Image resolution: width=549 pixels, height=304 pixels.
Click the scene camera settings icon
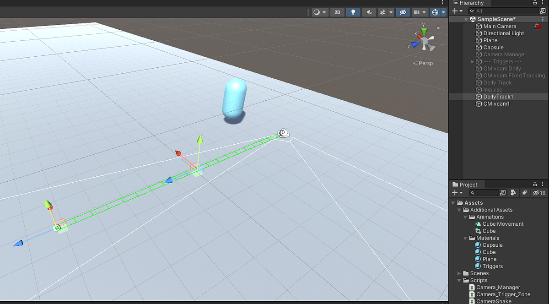(x=417, y=12)
